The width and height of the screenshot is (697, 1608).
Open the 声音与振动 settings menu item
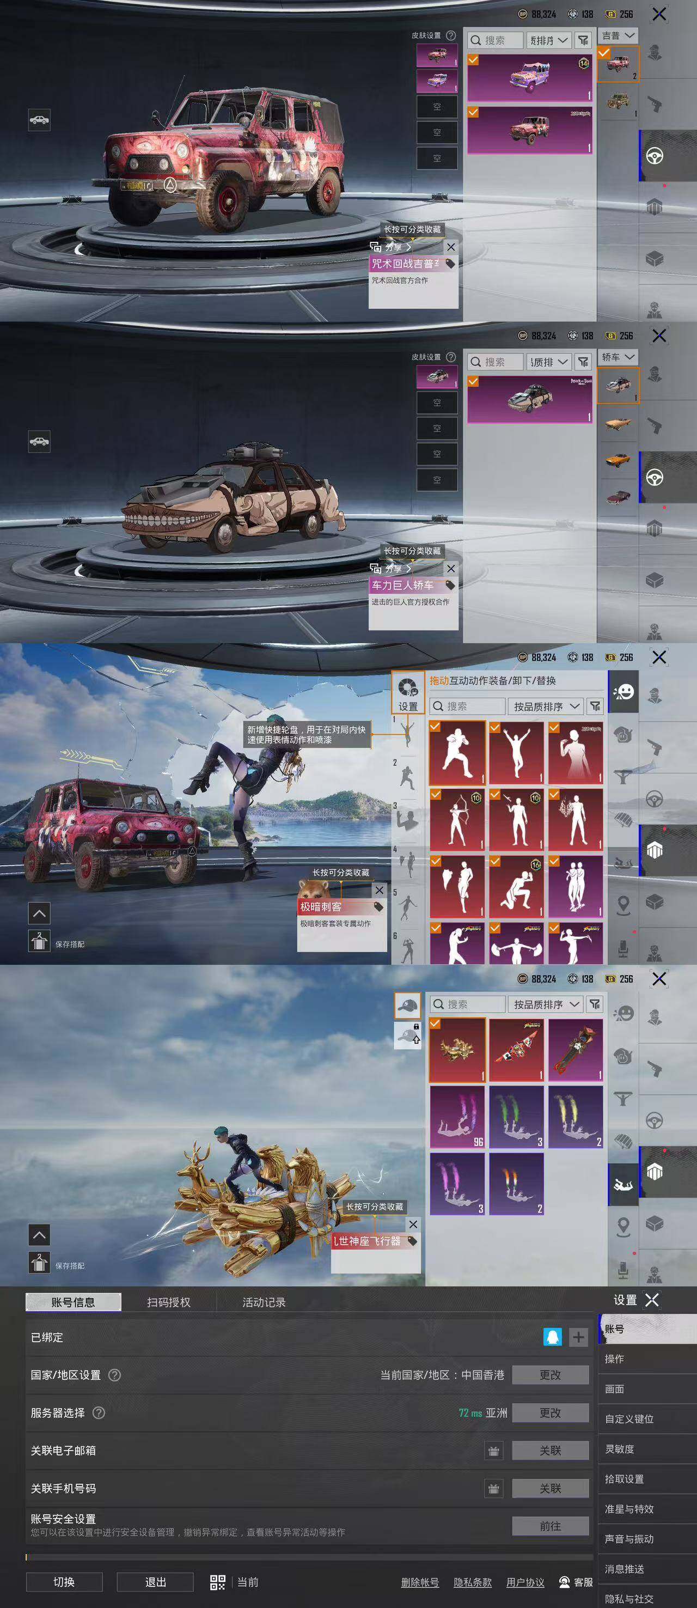point(647,1539)
